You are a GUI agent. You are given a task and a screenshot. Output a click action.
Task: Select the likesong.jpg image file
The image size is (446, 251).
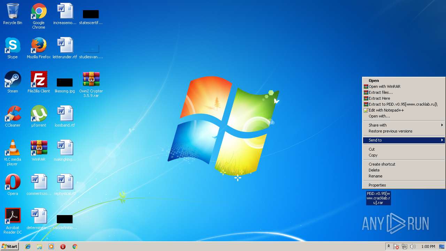pos(65,85)
